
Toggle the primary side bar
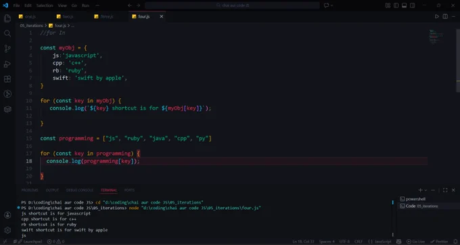click(396, 5)
